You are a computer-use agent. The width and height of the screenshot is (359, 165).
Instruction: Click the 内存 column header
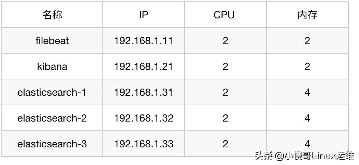point(307,15)
